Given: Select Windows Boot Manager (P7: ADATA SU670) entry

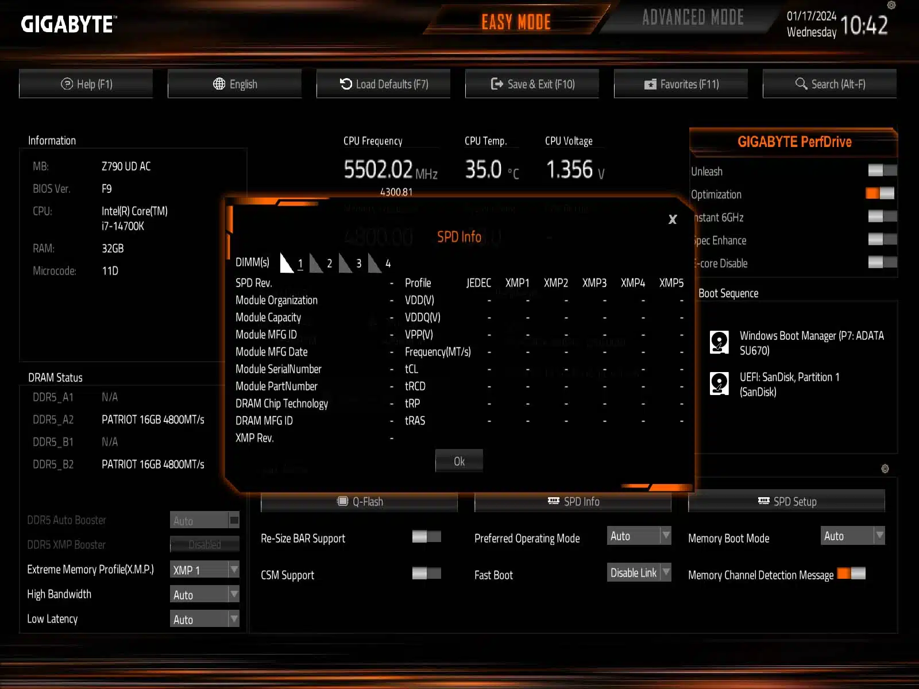Looking at the screenshot, I should coord(797,343).
